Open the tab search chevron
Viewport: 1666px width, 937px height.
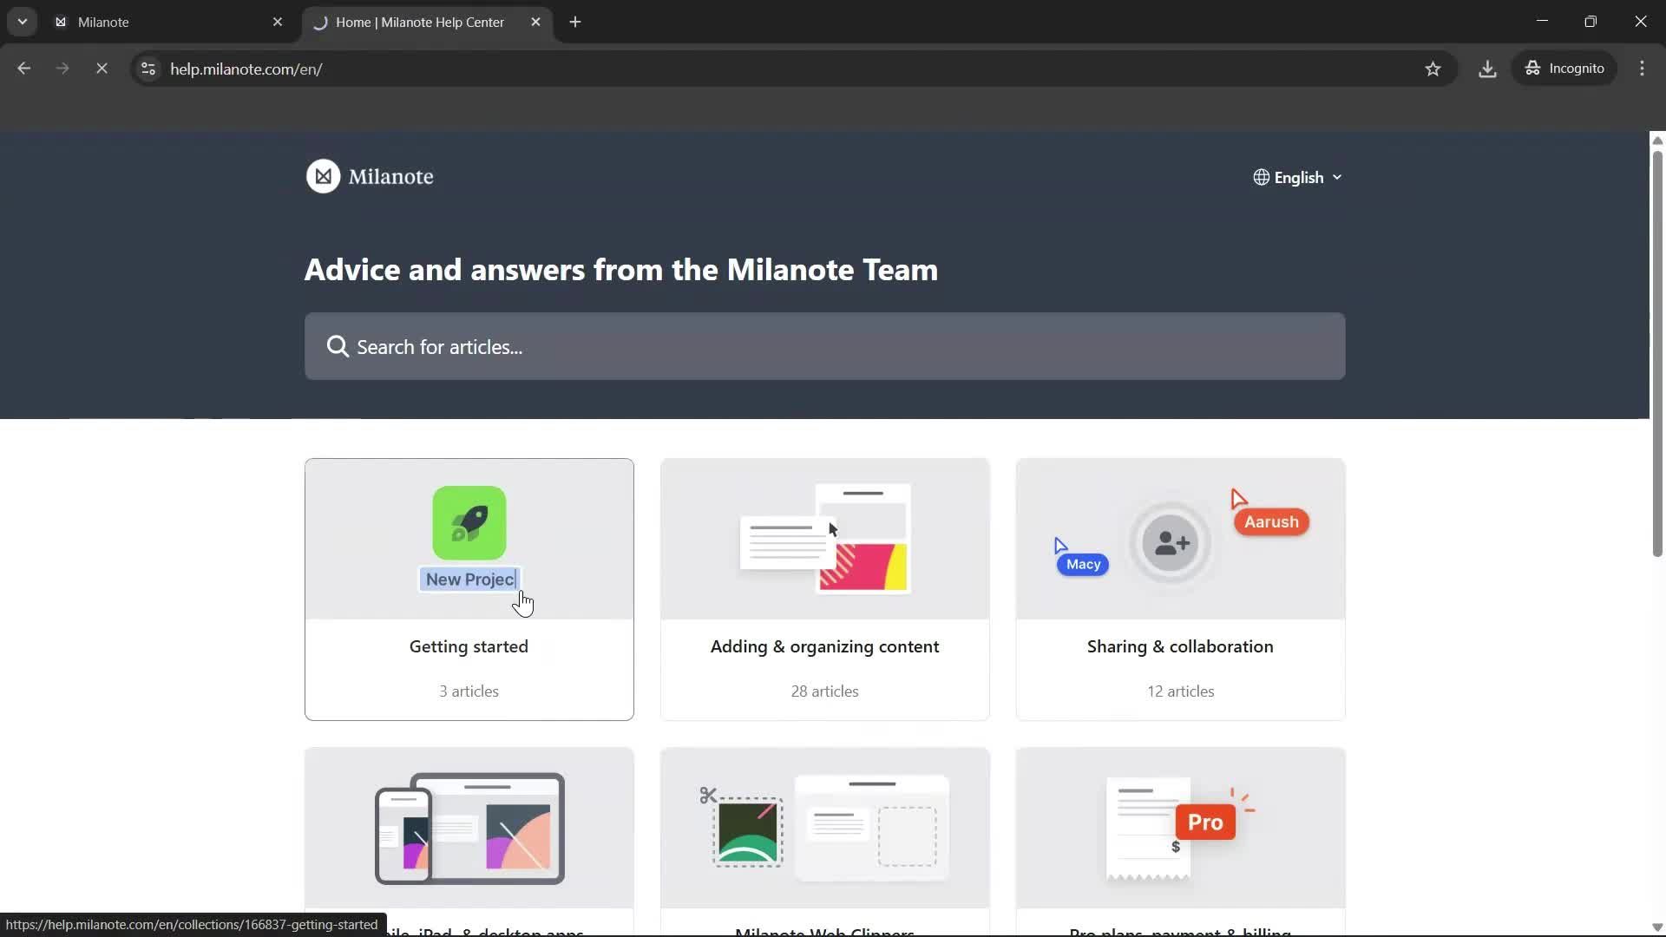pyautogui.click(x=23, y=22)
